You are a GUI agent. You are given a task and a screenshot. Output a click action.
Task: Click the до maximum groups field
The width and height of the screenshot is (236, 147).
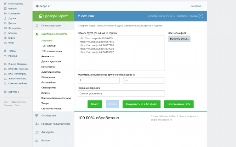(x=144, y=80)
